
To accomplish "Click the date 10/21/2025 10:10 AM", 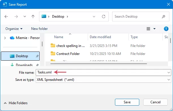I will [x=105, y=54].
